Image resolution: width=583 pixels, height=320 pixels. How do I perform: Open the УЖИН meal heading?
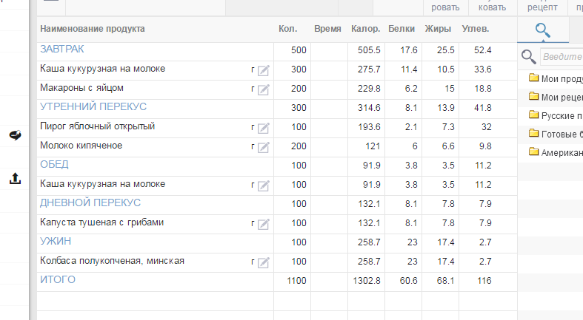(x=56, y=241)
